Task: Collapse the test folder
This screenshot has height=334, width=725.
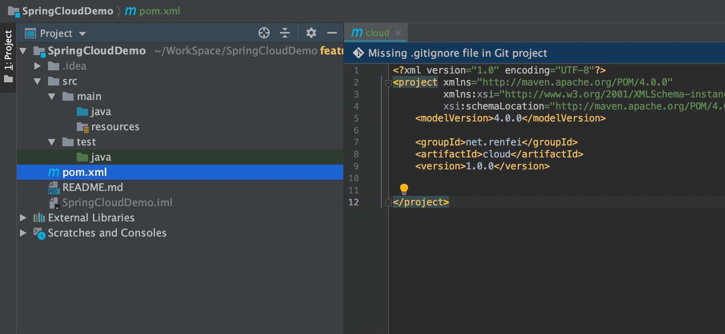Action: pyautogui.click(x=52, y=142)
